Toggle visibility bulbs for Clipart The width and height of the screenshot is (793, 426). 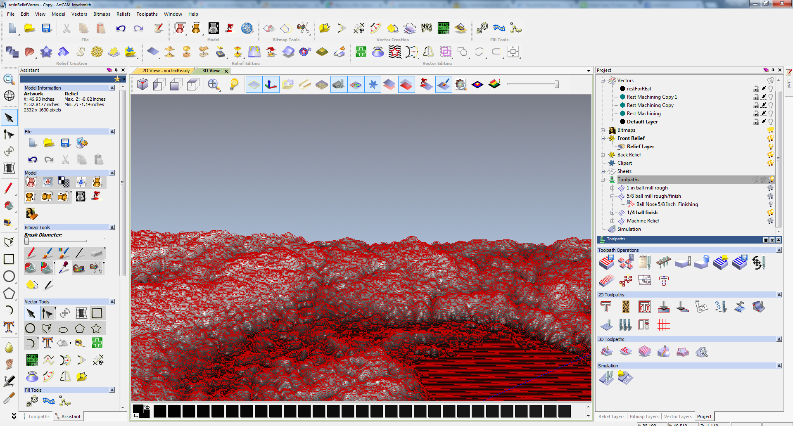[770, 163]
